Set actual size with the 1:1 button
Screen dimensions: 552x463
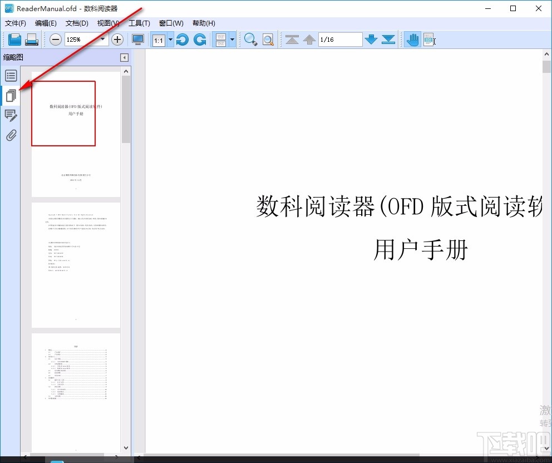tap(159, 40)
